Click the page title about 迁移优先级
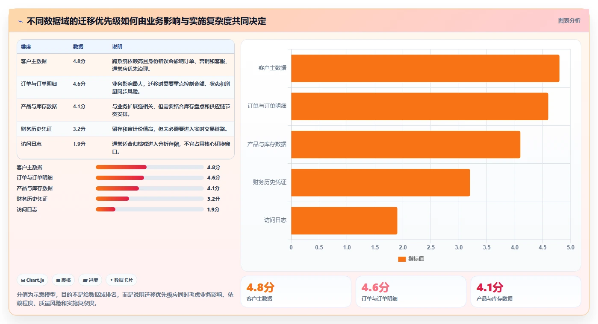 pyautogui.click(x=147, y=21)
